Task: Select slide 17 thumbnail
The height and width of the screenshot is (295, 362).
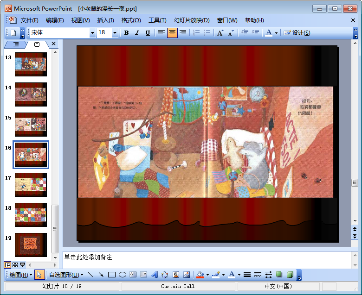Action: point(31,185)
